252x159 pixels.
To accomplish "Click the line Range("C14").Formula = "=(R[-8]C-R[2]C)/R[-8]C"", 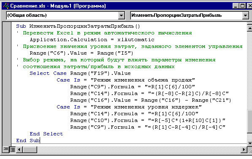I will point(149,93).
